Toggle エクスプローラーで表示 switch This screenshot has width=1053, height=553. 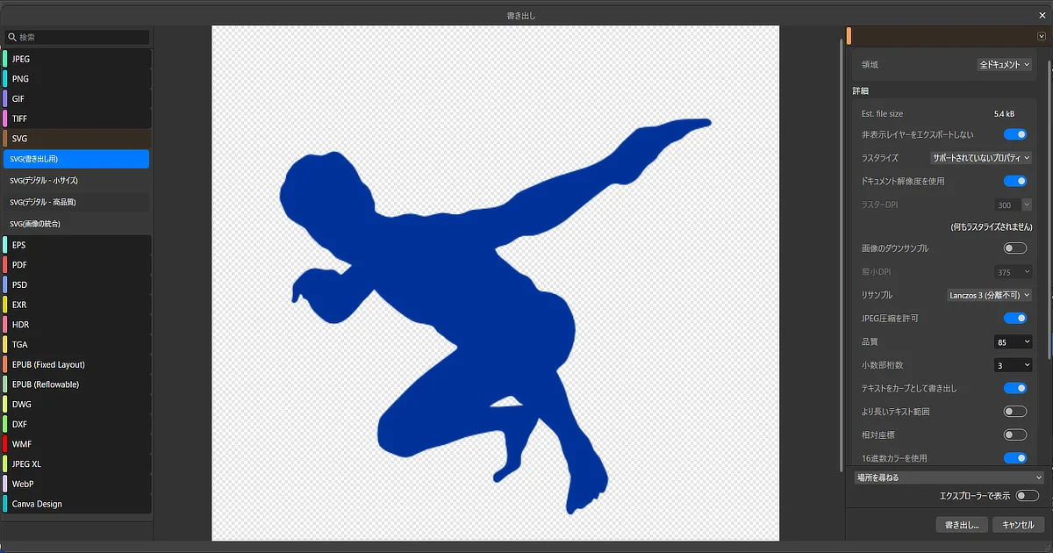(1027, 496)
